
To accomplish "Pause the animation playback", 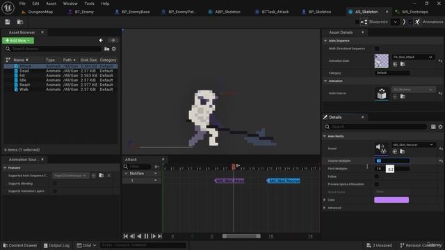I will (146, 236).
